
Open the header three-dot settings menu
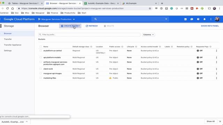tap(211, 19)
